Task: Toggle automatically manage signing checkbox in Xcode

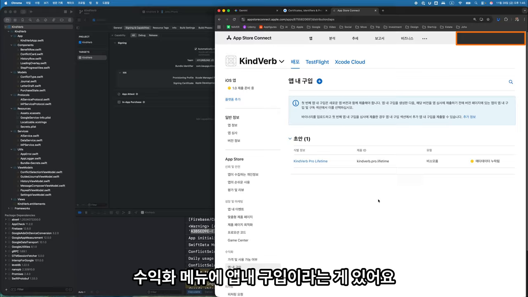Action: [196, 49]
